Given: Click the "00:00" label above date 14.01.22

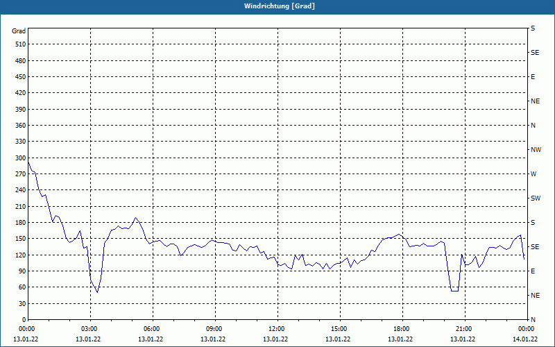Looking at the screenshot, I should [525, 329].
